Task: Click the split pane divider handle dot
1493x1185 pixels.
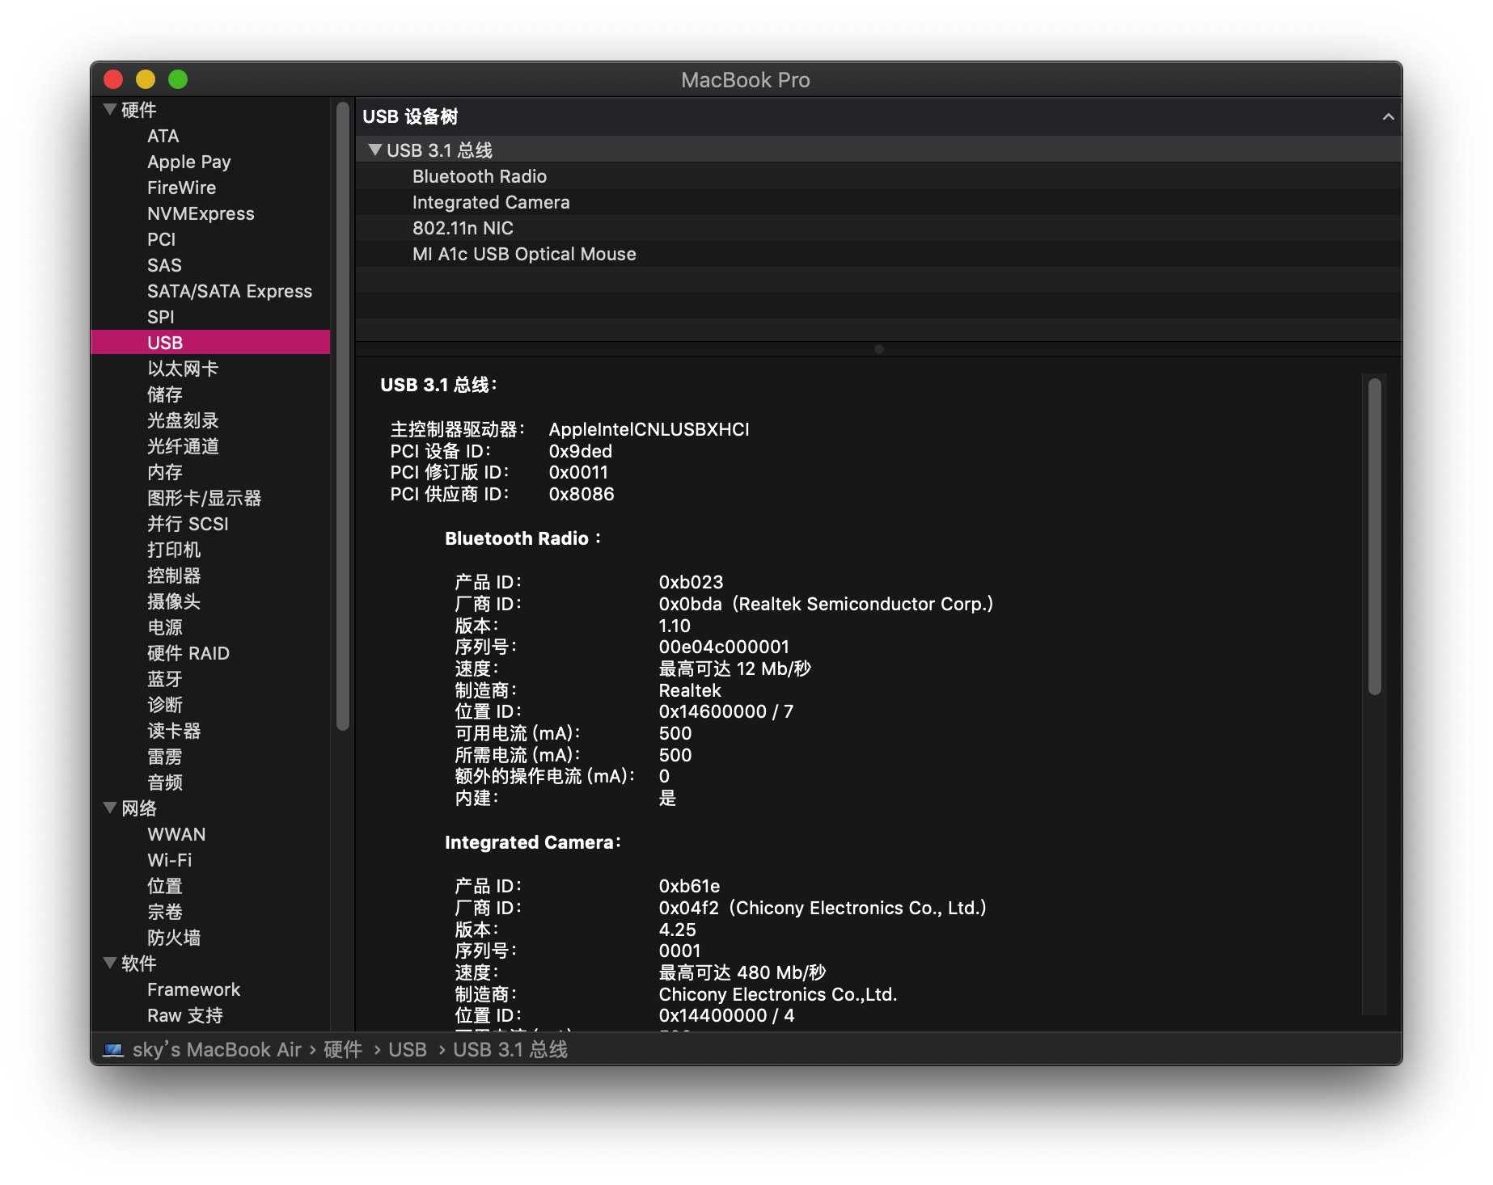Action: [x=878, y=349]
